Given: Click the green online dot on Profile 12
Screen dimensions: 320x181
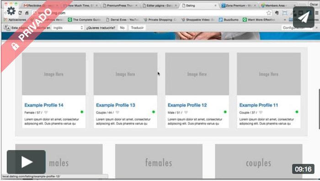Looking at the screenshot, I should tap(225, 112).
